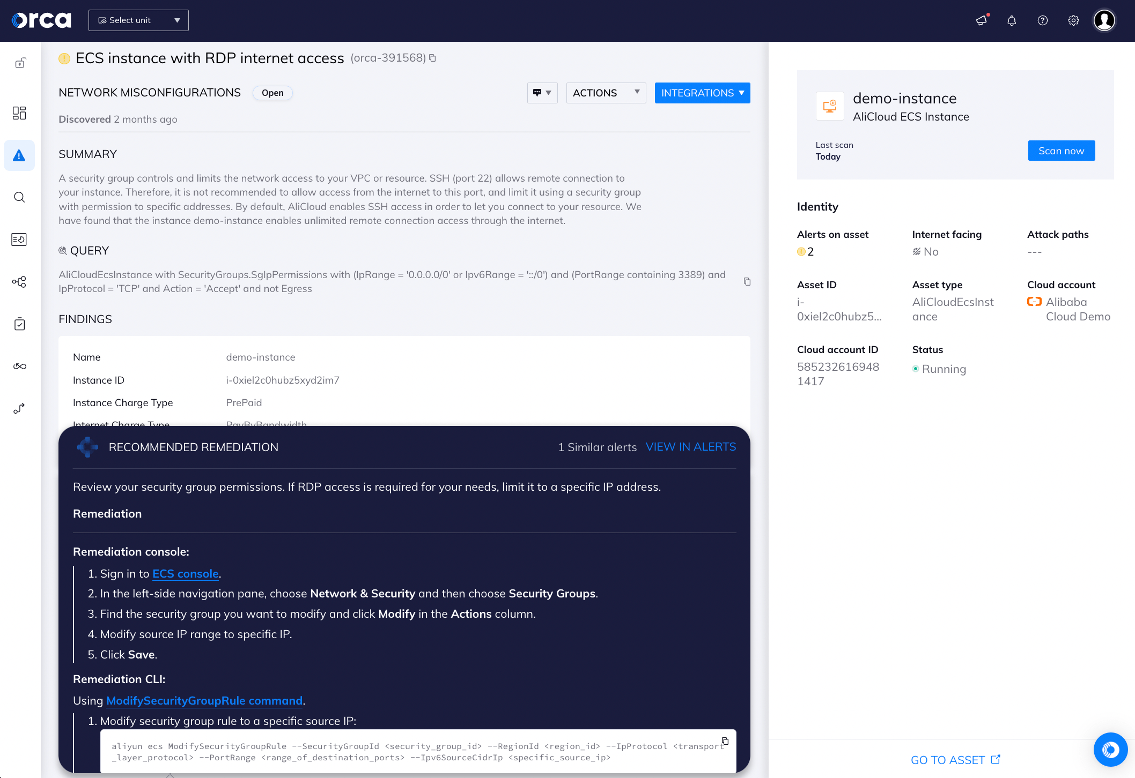Open the Inventory log icon in the sidebar

point(19,240)
